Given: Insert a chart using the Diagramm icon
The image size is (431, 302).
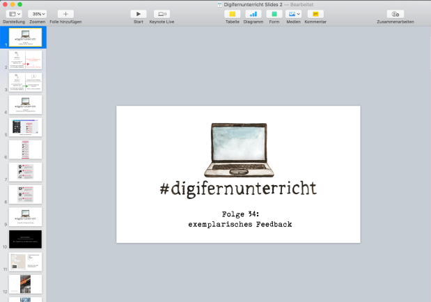Looking at the screenshot, I should pos(253,14).
